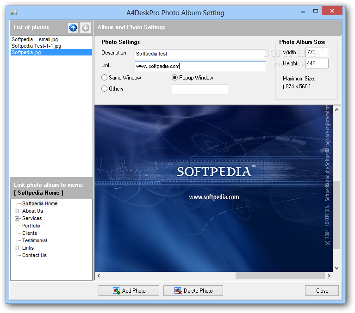Click the Others target text box
Viewport: 355px width, 313px height.
(199, 89)
